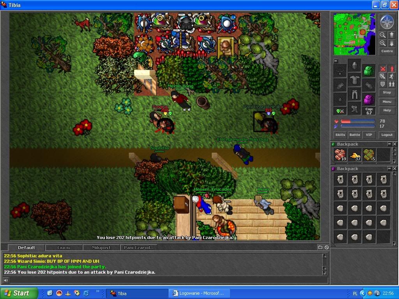Click the minimap thumbnail
399x299 pixels.
pyautogui.click(x=355, y=34)
